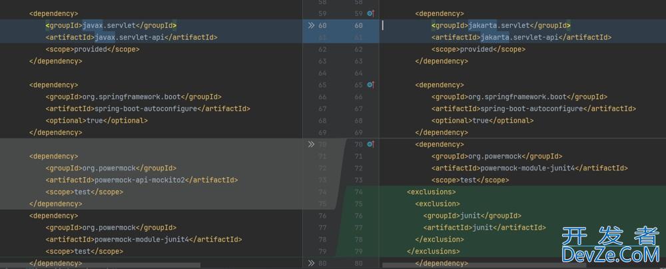Select optional true line in left pane
The width and height of the screenshot is (666, 269).
pyautogui.click(x=97, y=121)
